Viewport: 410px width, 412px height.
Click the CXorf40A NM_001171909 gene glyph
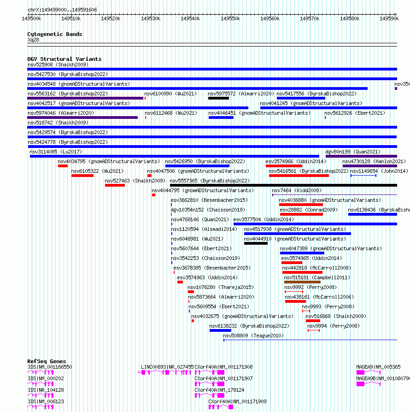pyautogui.click(x=221, y=407)
